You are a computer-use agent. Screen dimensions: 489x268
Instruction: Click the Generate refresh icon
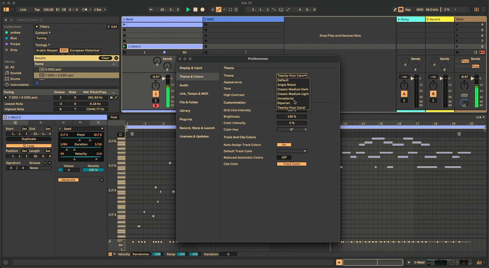click(102, 180)
